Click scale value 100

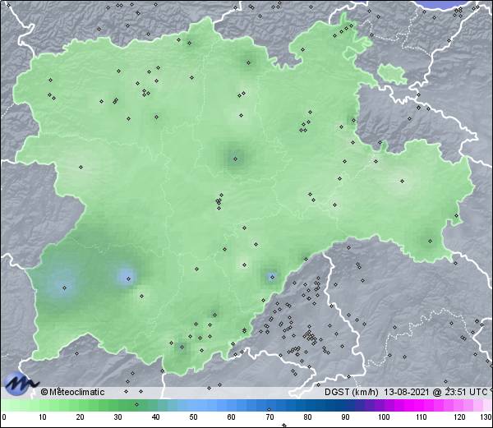384,417
